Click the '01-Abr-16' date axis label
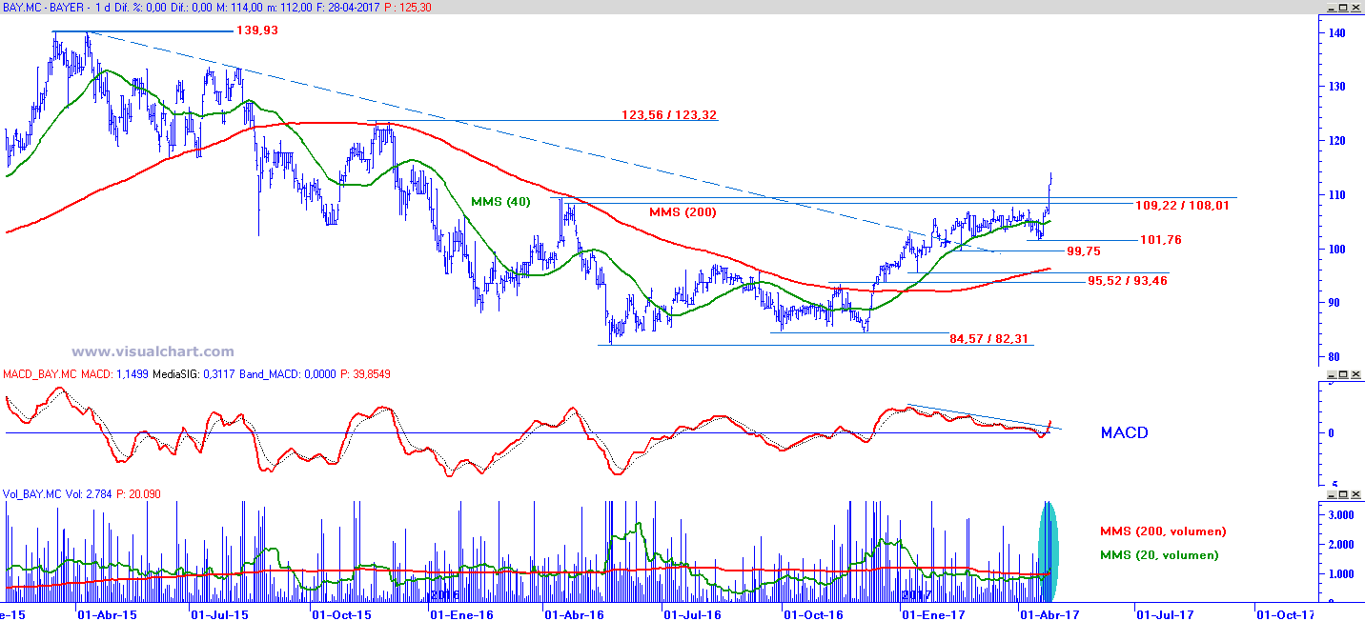 574,615
